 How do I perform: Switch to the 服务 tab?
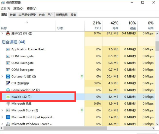coord(73,15)
